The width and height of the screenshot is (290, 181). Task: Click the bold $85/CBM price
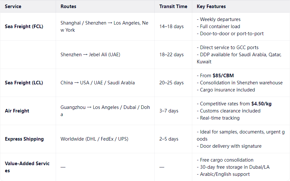pyautogui.click(x=224, y=76)
